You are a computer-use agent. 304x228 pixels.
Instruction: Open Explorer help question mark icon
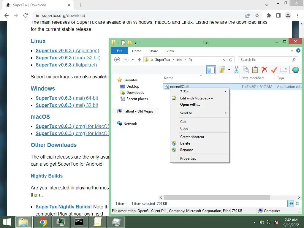pos(298,50)
